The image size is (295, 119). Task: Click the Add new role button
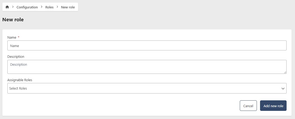pos(273,106)
